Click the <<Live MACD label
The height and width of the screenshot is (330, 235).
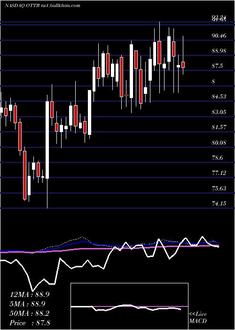(198, 318)
